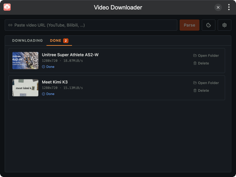236x177 pixels.
Task: Open settings with the gear icon
Action: [224, 25]
